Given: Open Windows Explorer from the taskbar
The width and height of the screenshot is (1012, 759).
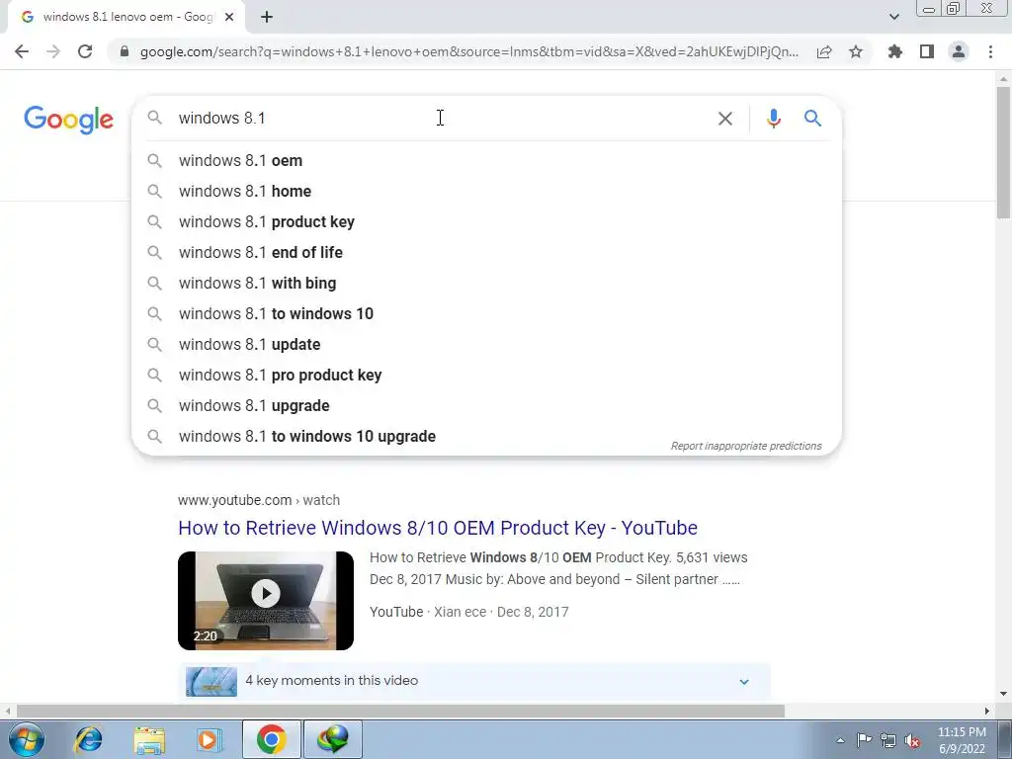Looking at the screenshot, I should click(149, 739).
